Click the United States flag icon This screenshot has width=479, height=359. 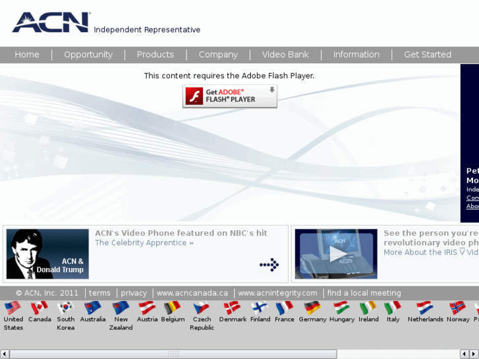pyautogui.click(x=13, y=308)
